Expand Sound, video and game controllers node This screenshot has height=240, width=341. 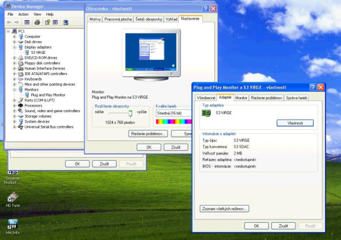click(14, 111)
